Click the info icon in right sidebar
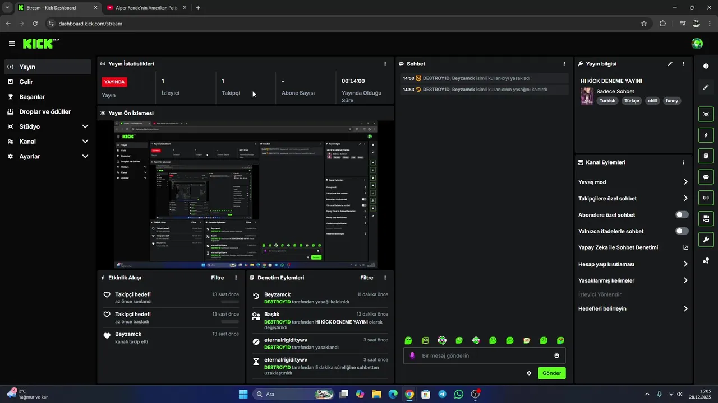The image size is (718, 403). tap(706, 66)
